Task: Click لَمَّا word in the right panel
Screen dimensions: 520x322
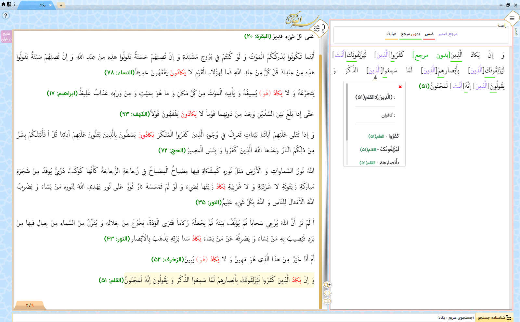Action: tap(409, 70)
